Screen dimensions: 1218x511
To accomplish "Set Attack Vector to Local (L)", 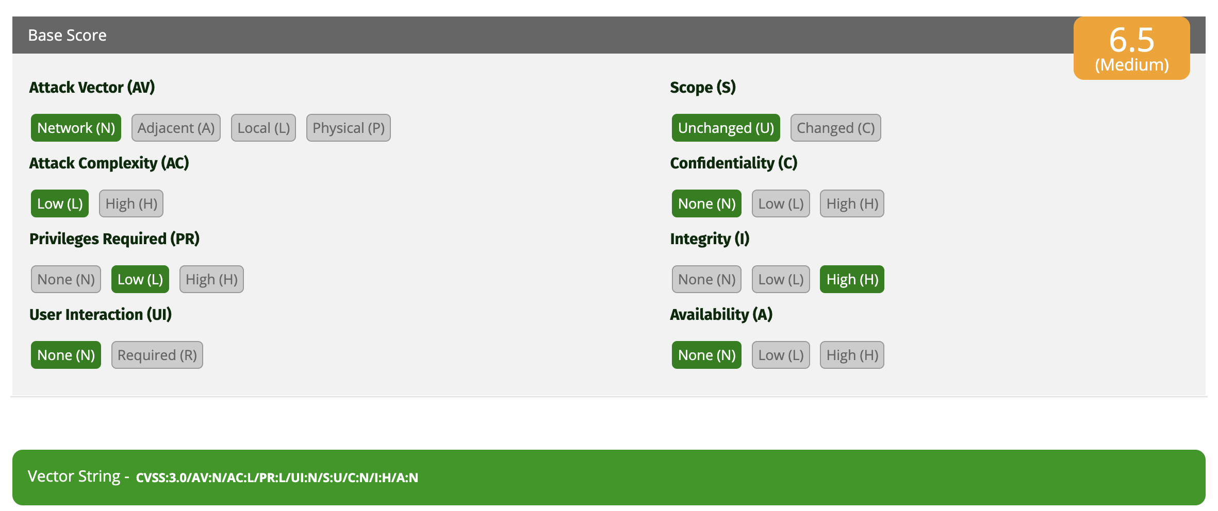I will click(x=264, y=128).
